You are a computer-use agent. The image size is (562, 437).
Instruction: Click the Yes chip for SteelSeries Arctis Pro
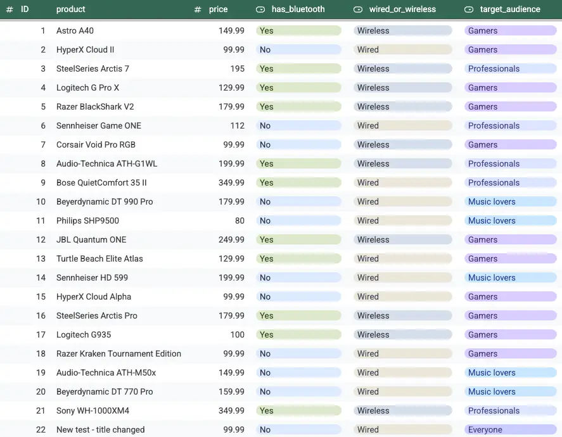[298, 315]
